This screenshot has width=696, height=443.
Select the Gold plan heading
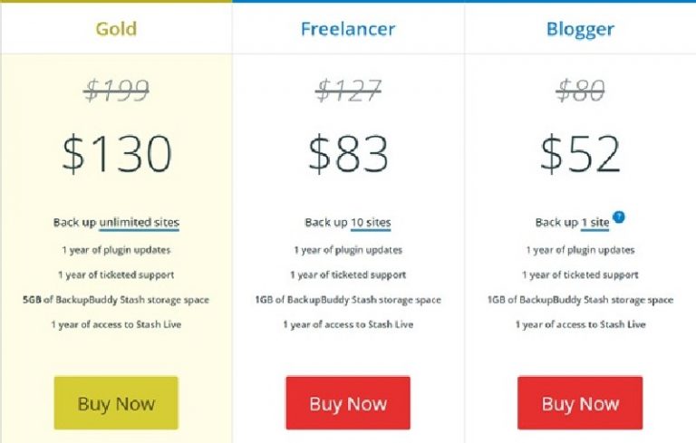click(116, 29)
